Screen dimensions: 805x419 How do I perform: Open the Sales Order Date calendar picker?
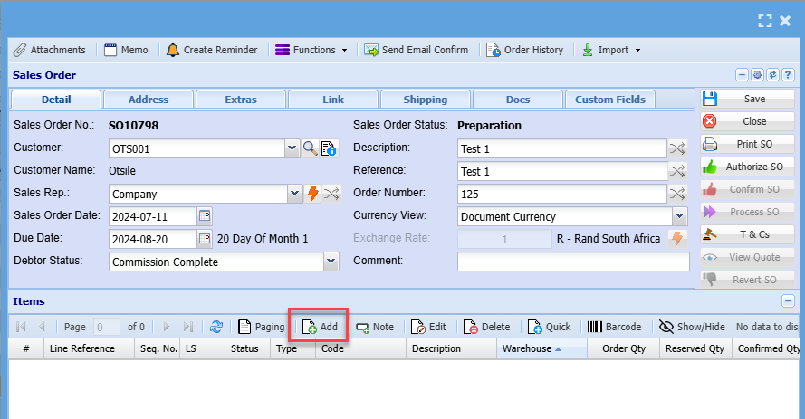pos(205,216)
